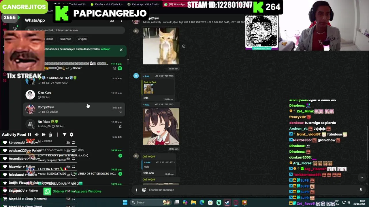Open the cat sticker message

tap(161, 46)
